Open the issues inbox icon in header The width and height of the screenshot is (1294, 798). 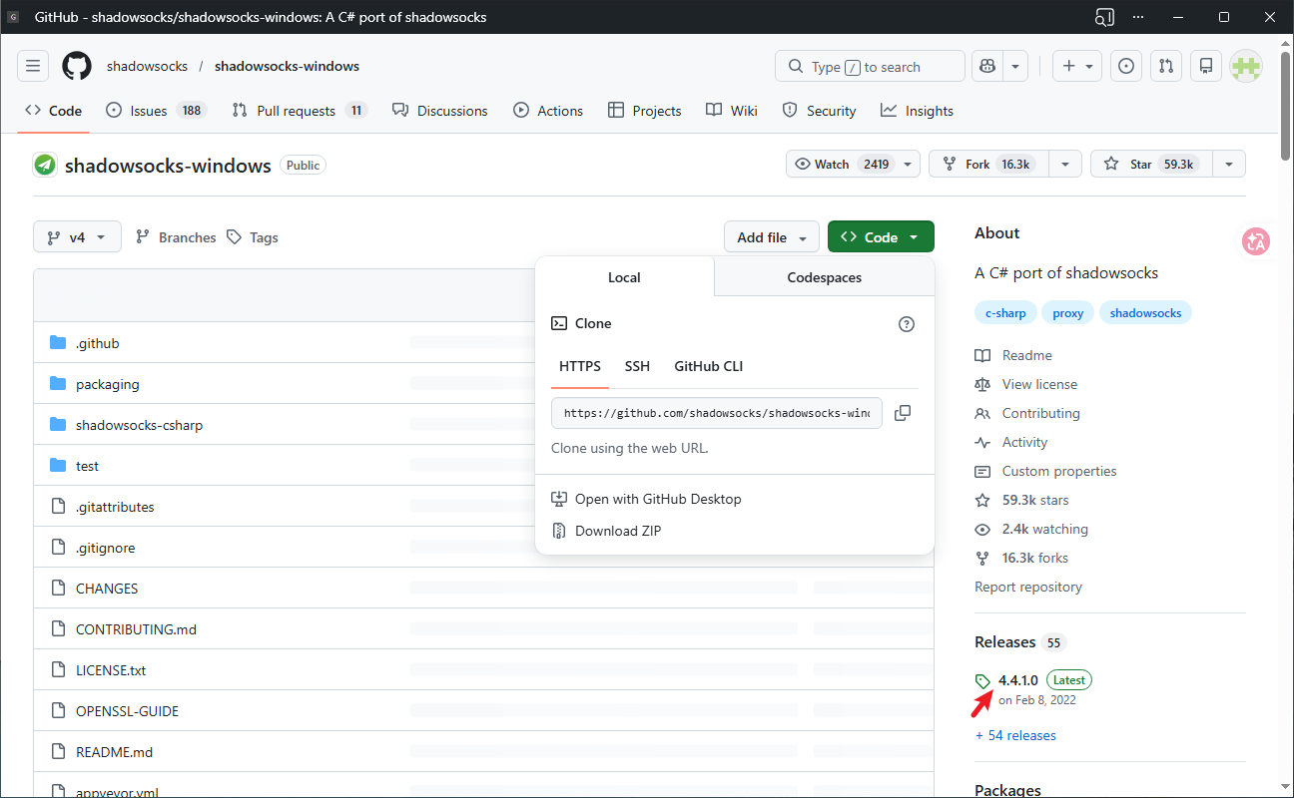tap(1126, 67)
